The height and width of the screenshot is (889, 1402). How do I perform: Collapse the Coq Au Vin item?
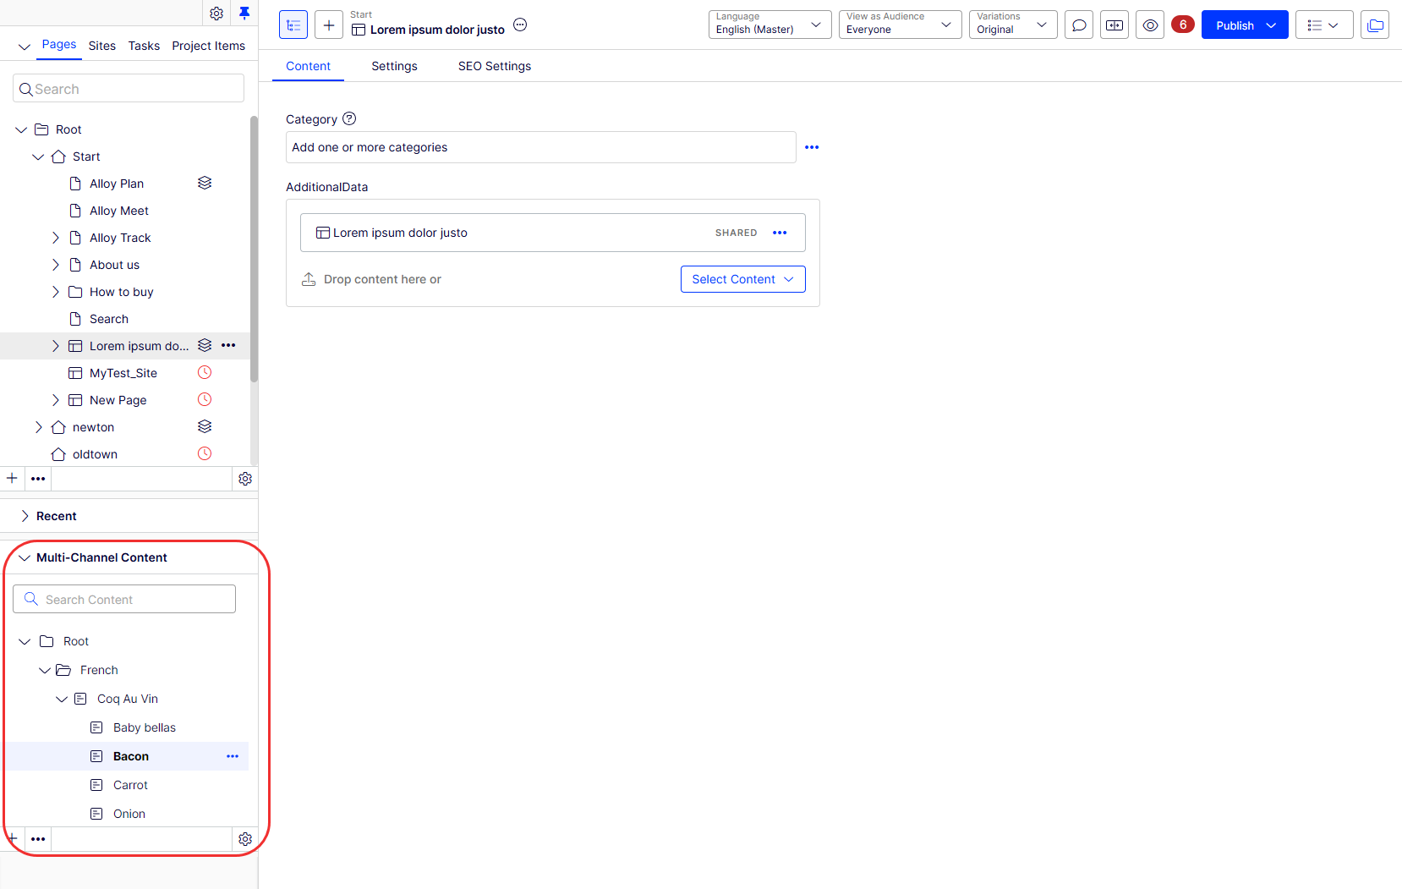click(62, 699)
